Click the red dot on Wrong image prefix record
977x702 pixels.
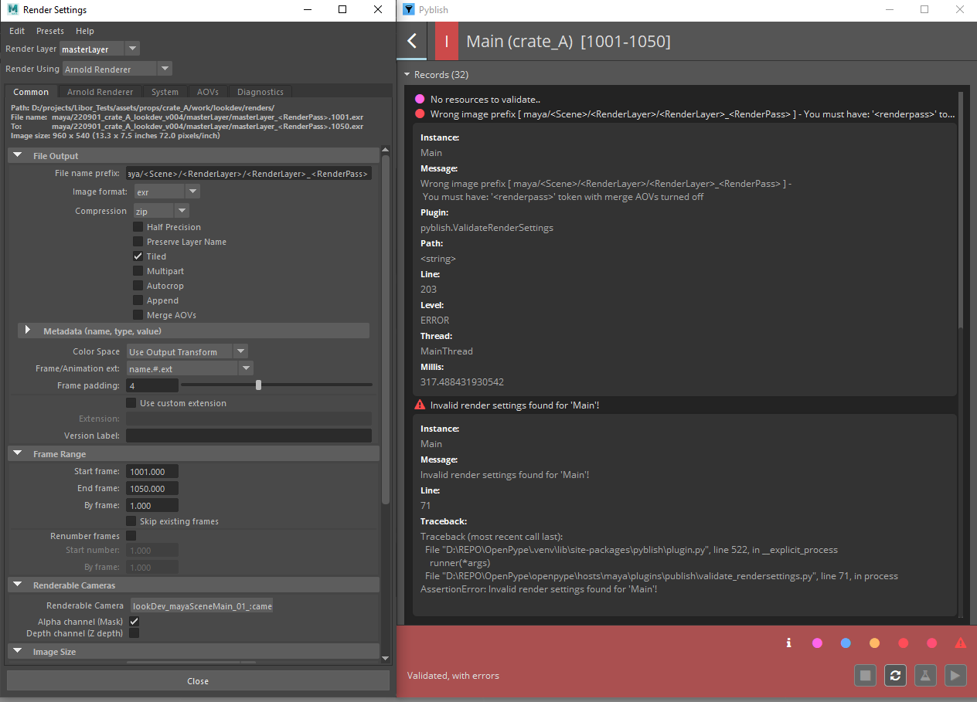(420, 114)
